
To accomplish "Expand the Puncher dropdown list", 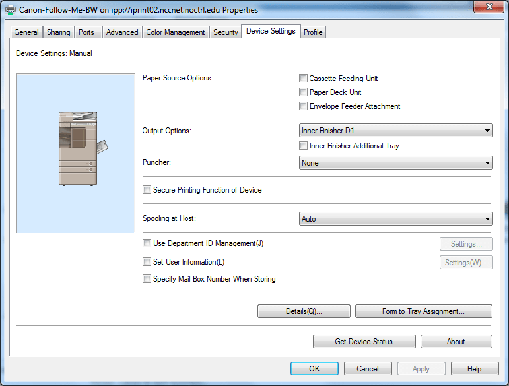I will (395, 163).
